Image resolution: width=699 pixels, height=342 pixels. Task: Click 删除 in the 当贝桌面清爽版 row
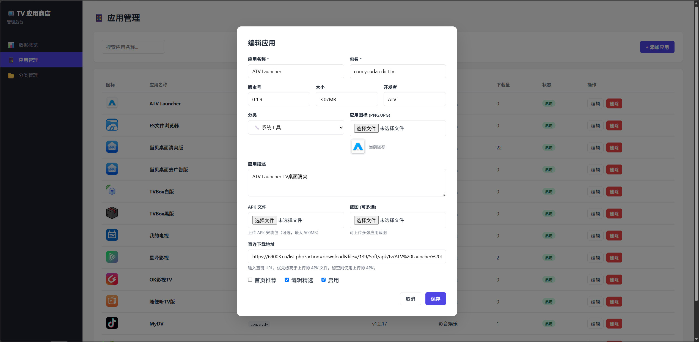click(614, 147)
